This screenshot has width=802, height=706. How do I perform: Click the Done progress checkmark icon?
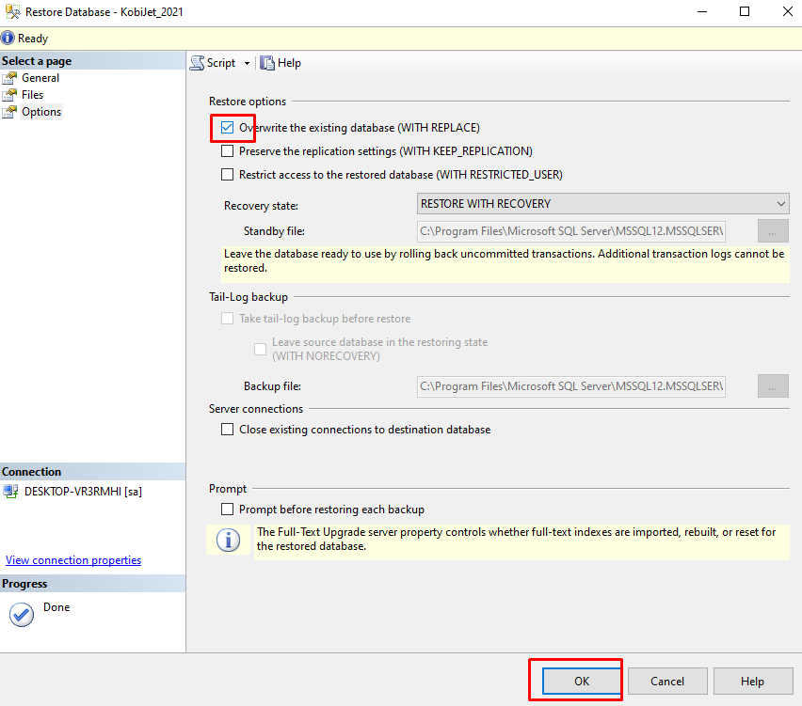click(x=22, y=614)
